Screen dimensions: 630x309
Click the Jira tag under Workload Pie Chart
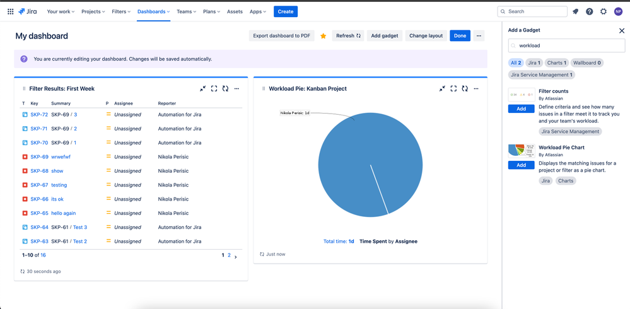(545, 181)
